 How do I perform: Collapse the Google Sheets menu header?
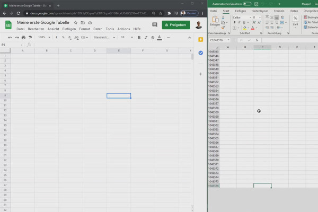pos(189,38)
